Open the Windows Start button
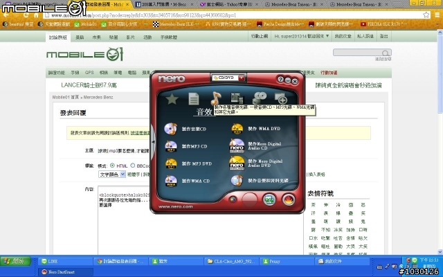The width and height of the screenshot is (443, 277). (15, 261)
